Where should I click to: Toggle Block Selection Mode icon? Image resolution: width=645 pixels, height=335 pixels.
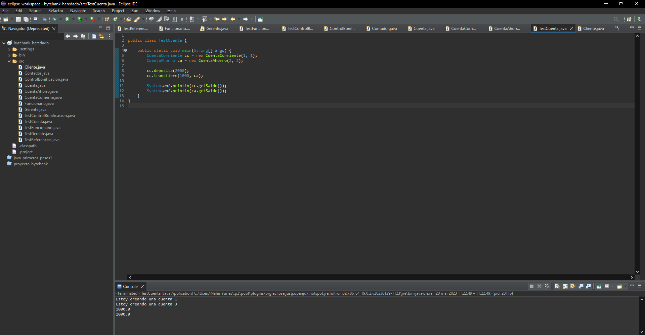coord(174,19)
